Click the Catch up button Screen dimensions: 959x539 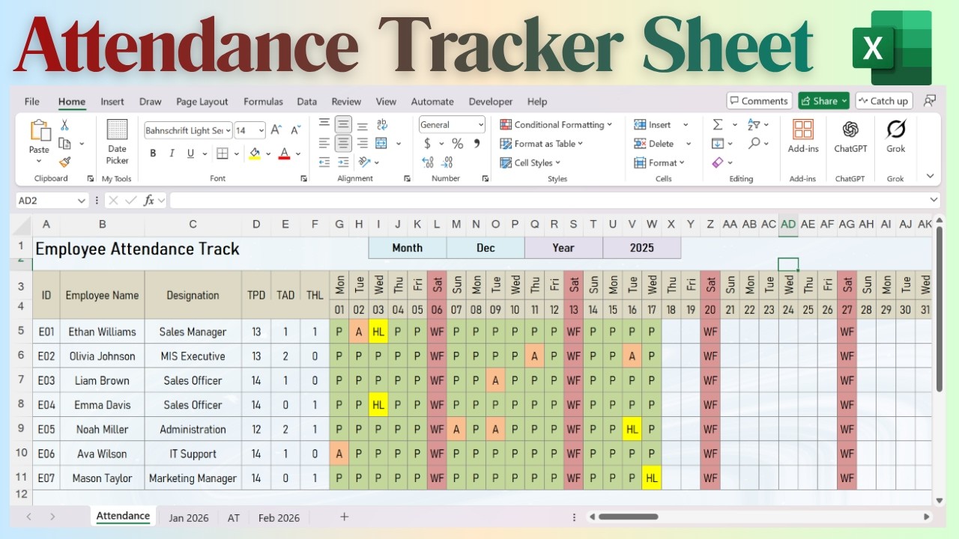click(883, 101)
